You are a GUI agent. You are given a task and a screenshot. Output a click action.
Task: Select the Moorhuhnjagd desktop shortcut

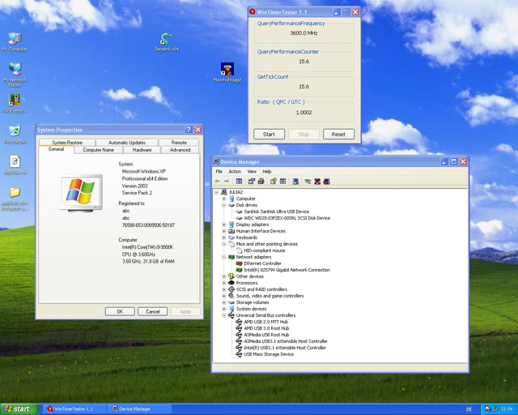pyautogui.click(x=227, y=72)
